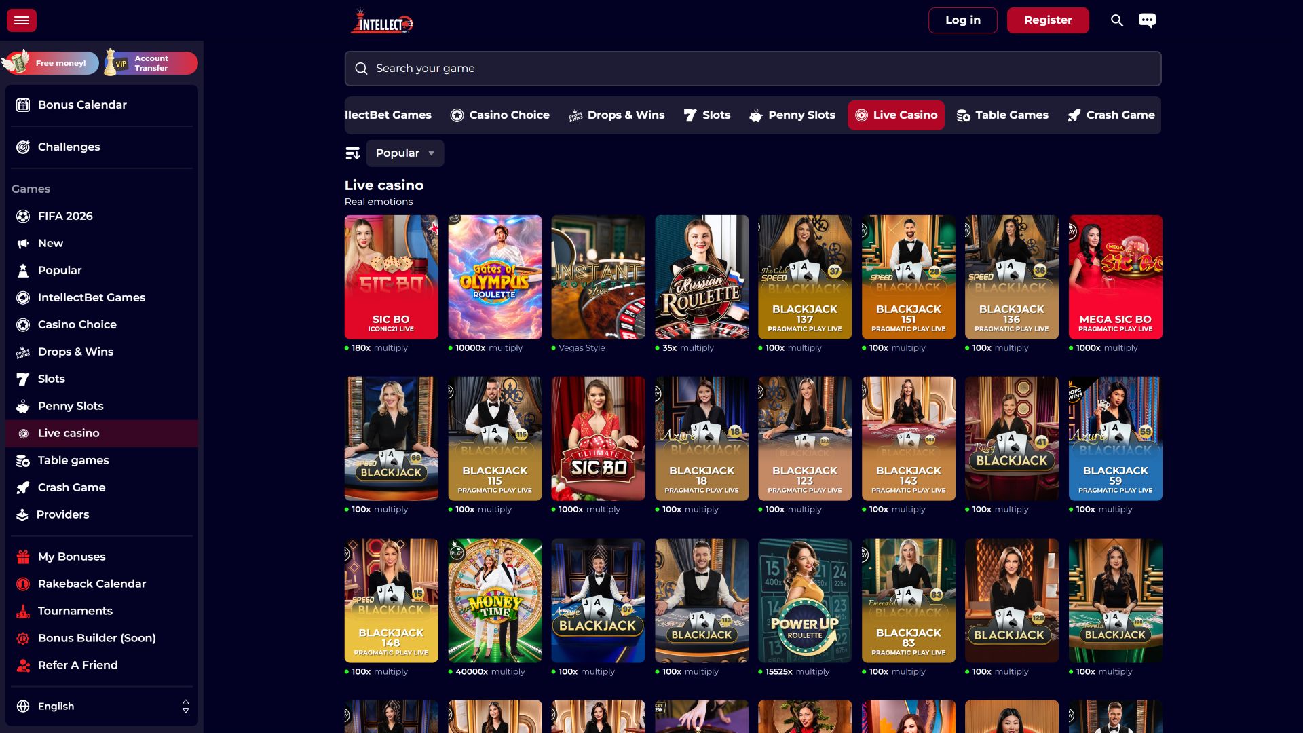Click the globe language icon
This screenshot has height=733, width=1303.
(x=23, y=707)
